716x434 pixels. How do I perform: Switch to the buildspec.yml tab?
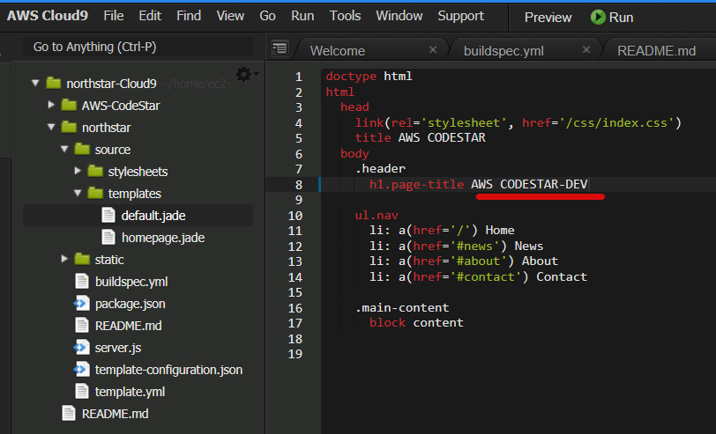503,50
